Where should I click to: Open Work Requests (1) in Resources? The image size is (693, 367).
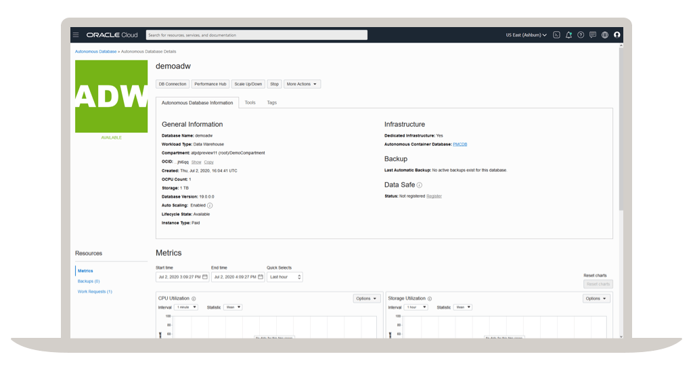(95, 292)
